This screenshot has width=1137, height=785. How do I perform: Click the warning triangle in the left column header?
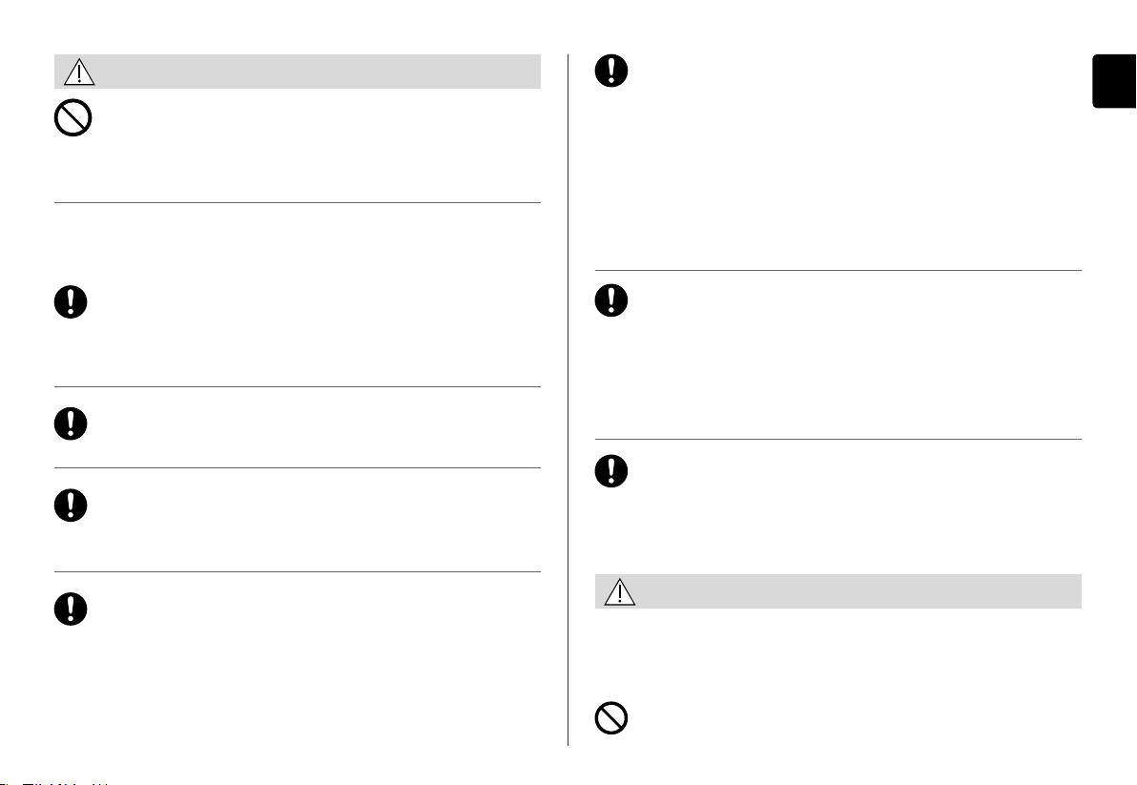tap(79, 72)
